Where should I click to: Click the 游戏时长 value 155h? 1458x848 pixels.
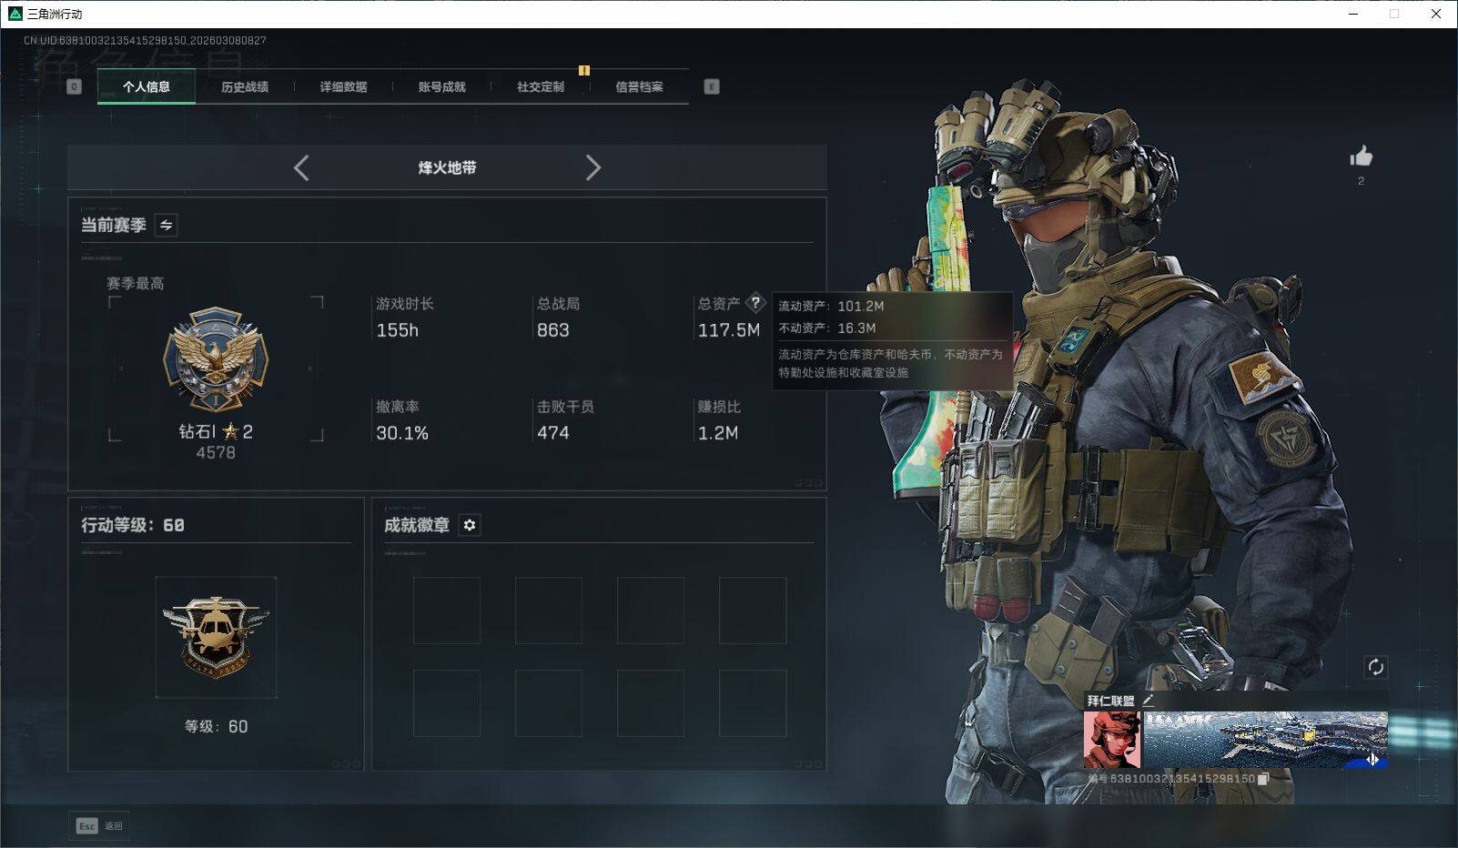(398, 330)
